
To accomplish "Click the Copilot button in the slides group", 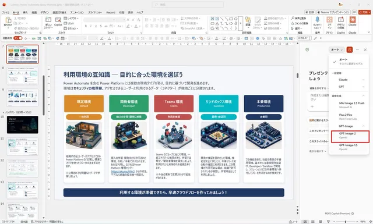I will [x=58, y=22].
